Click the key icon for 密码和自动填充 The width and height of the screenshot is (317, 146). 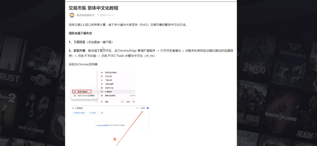click(x=102, y=72)
